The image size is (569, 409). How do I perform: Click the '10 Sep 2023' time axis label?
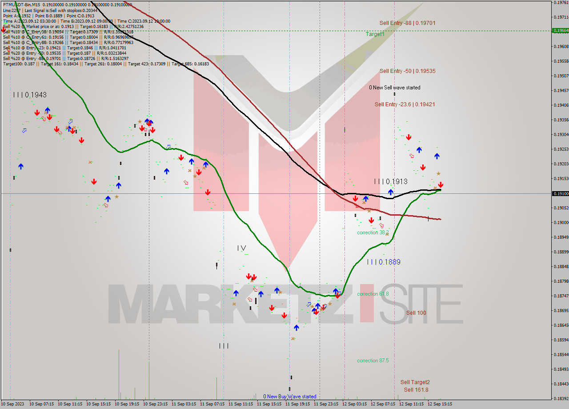point(13,404)
